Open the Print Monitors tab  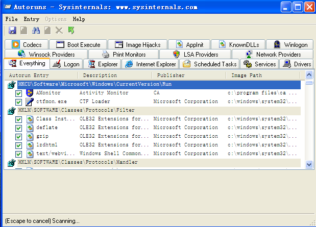click(124, 54)
